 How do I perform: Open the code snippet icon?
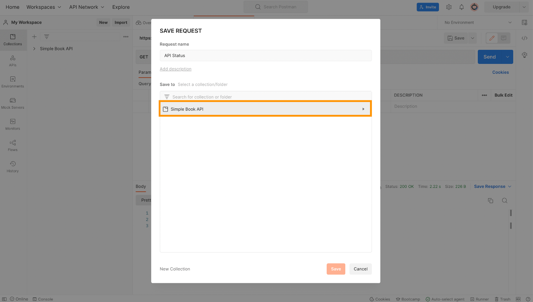point(525,38)
